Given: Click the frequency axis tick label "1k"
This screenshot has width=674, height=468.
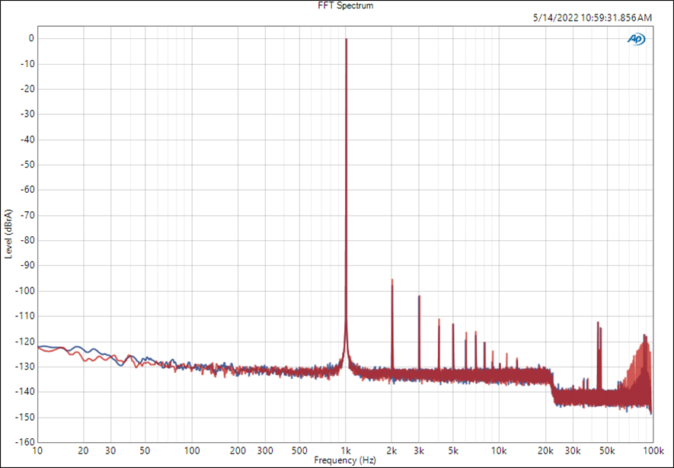Looking at the screenshot, I should click(346, 450).
